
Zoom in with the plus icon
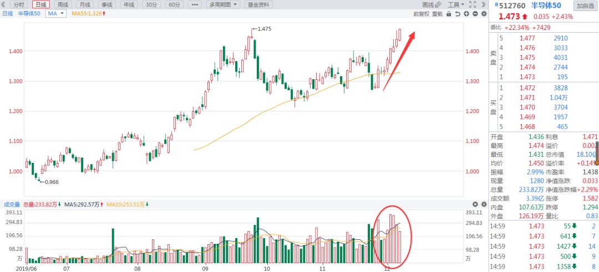(466, 14)
